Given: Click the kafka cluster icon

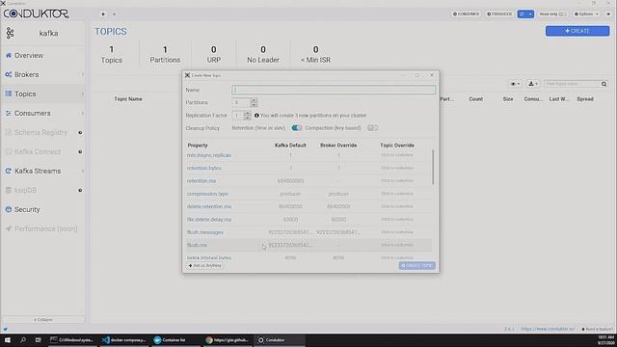Looking at the screenshot, I should click(x=10, y=33).
